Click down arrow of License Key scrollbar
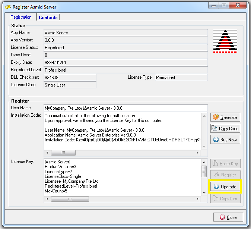251x229 pixels. coord(204,192)
